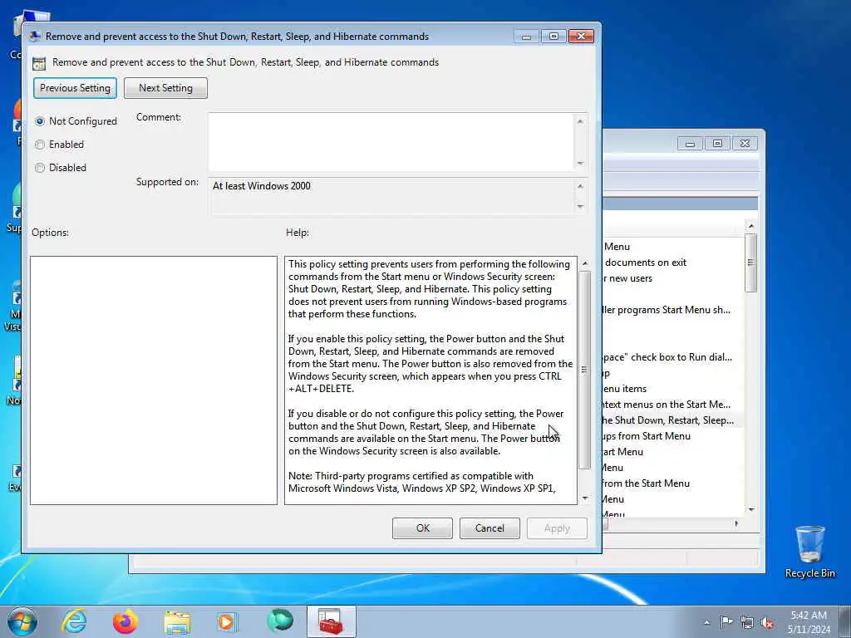This screenshot has width=851, height=638.
Task: Show hidden tray icons arrow
Action: (706, 622)
